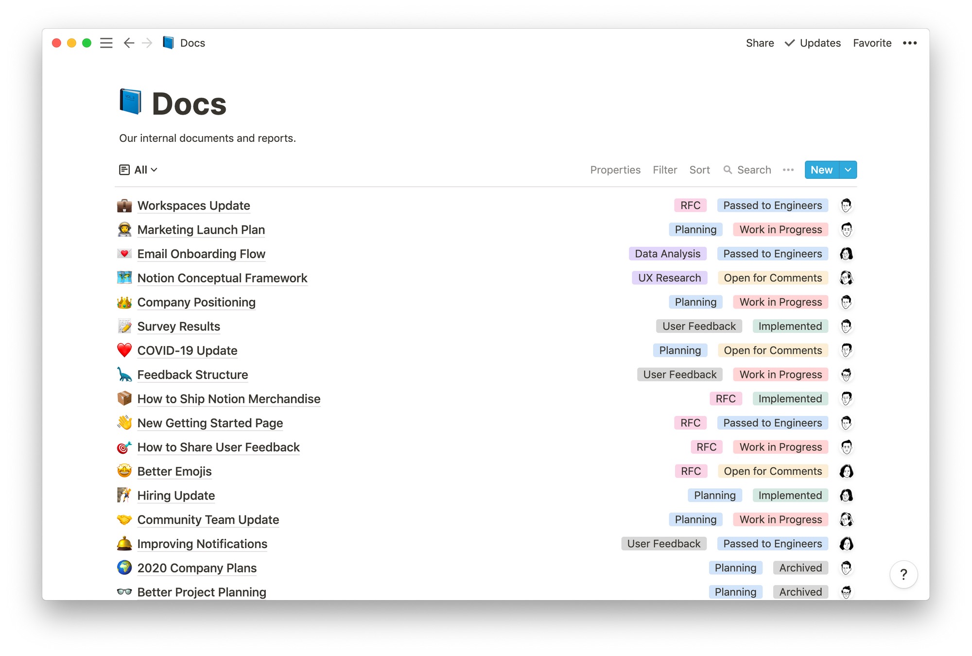
Task: Click the page description text
Action: point(208,138)
